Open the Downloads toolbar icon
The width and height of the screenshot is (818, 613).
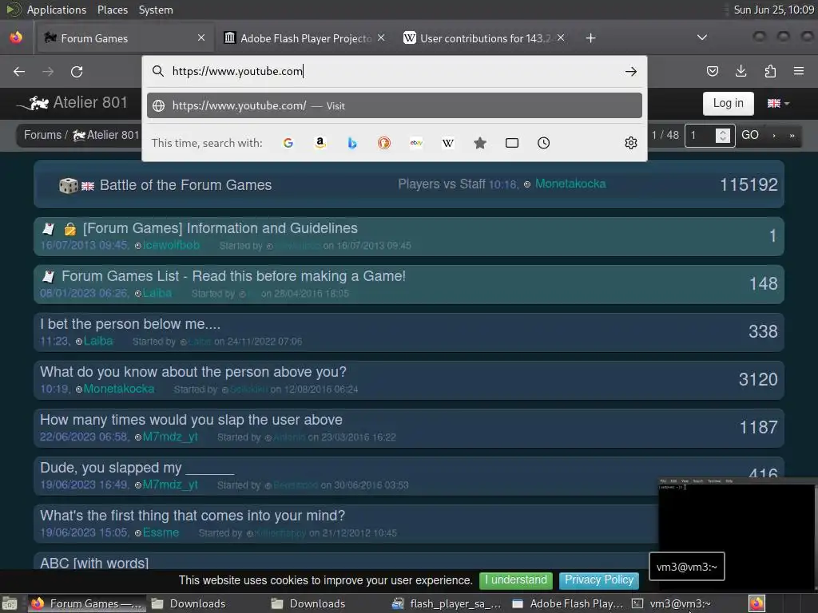[x=741, y=71]
